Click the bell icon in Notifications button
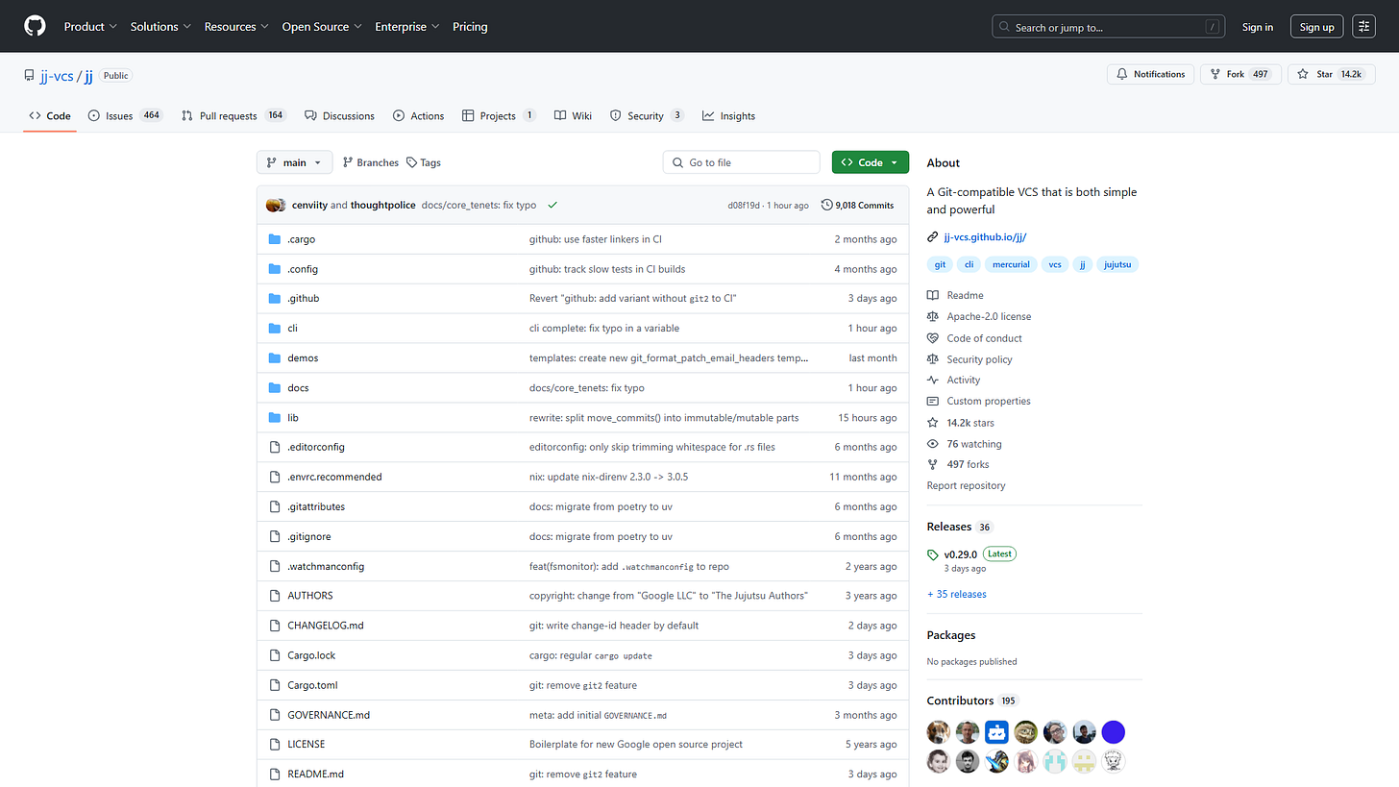 pos(1121,74)
